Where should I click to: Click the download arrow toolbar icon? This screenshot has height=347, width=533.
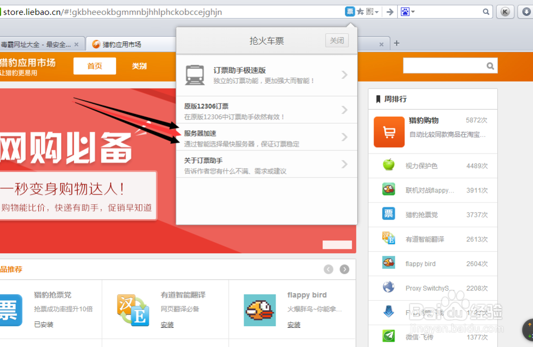[526, 12]
